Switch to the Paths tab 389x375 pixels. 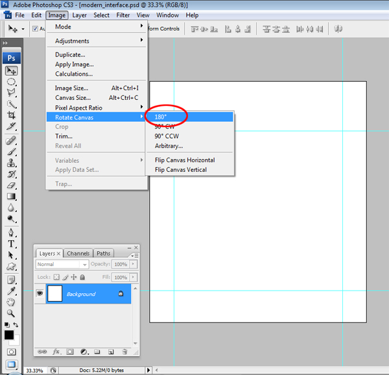[x=104, y=254]
